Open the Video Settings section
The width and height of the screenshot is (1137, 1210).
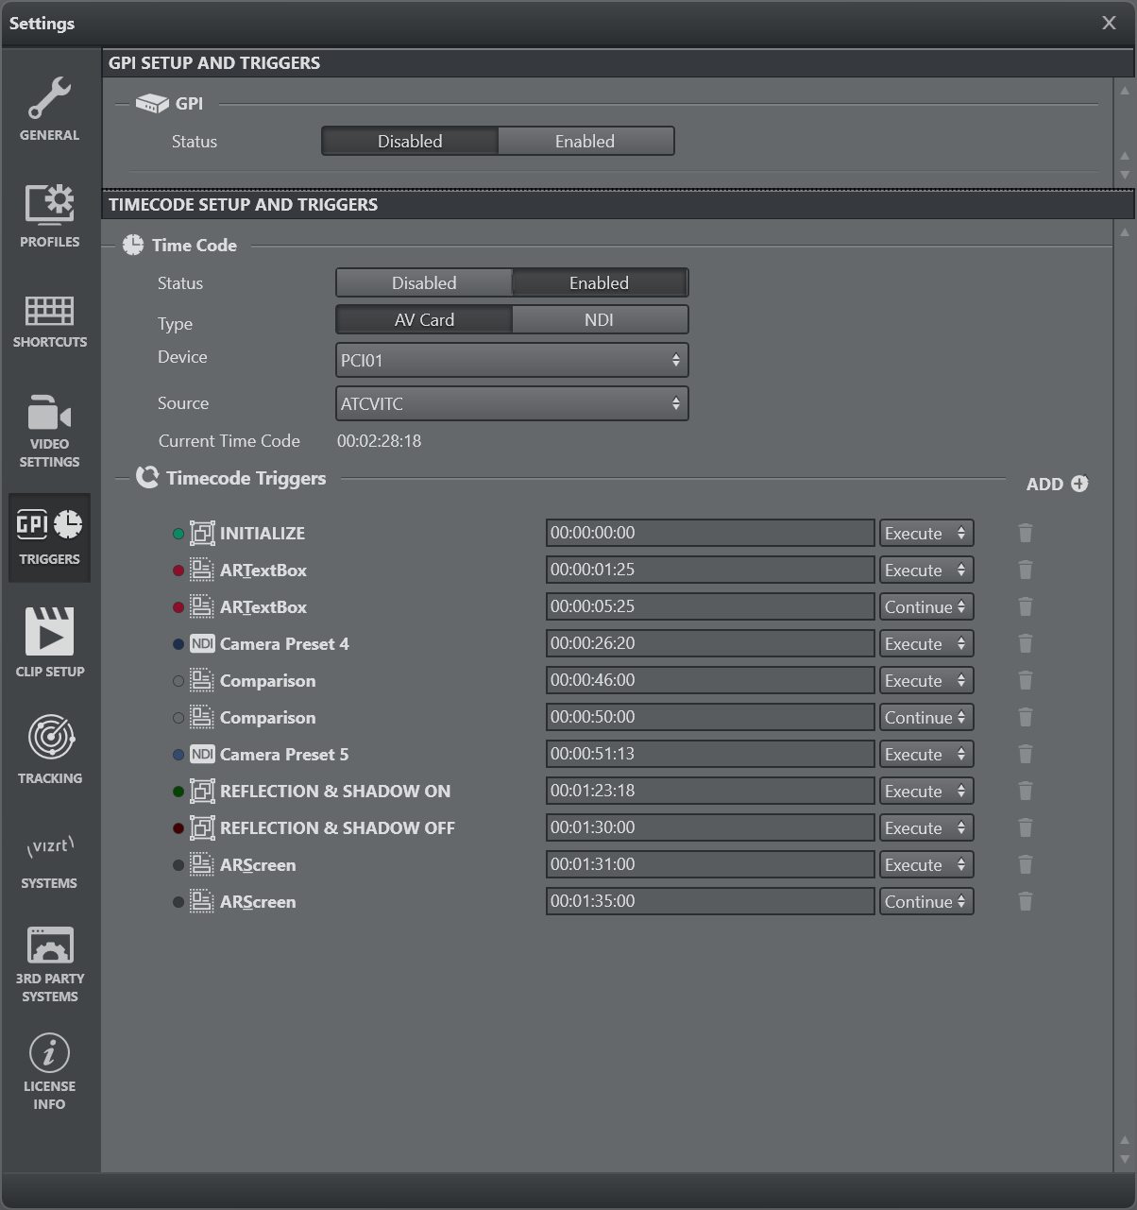50,431
